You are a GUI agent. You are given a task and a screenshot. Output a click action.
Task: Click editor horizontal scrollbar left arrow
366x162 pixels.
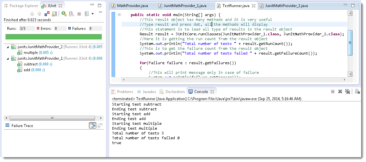(124, 80)
